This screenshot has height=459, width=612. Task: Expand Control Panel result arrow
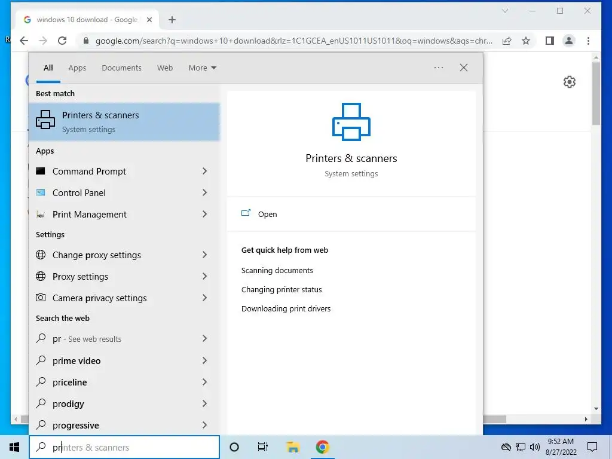(204, 192)
